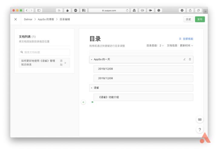
Task: Click the Grammarly extension icon
Action: pyautogui.click(x=159, y=10)
